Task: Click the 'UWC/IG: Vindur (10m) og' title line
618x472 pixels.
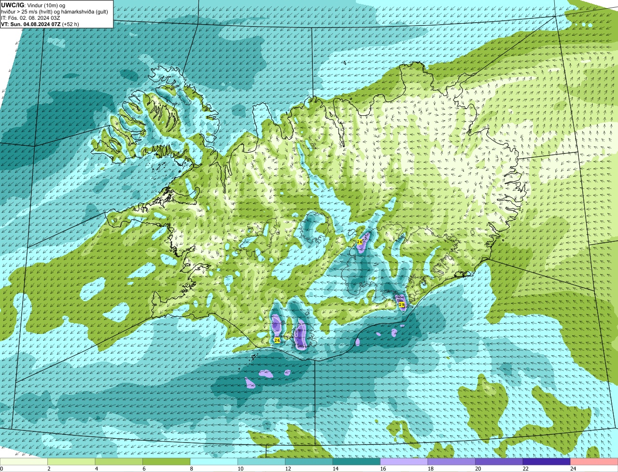Action: [33, 5]
